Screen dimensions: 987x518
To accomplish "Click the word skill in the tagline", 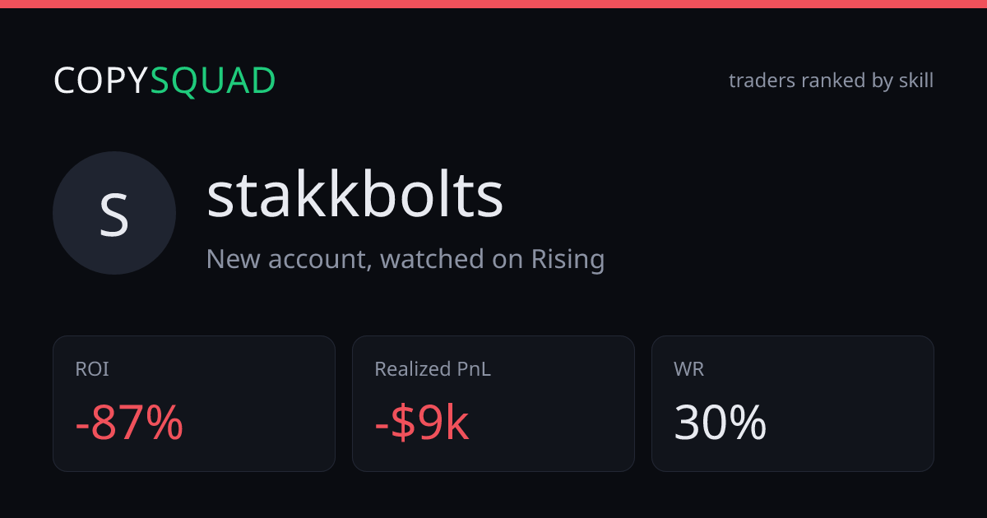I will [914, 81].
